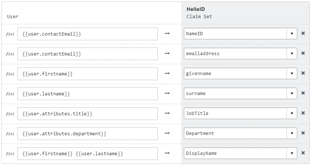Click the {{user.lastname}} input field
The height and width of the screenshot is (165, 312).
[88, 94]
